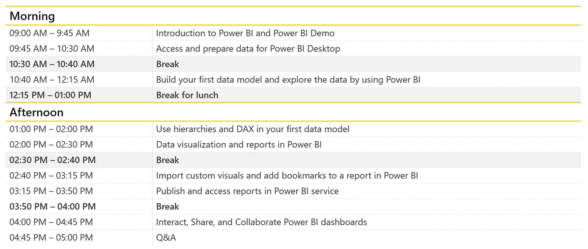Select Data visualization and reports in Power BI
Image resolution: width=588 pixels, height=249 pixels.
pos(239,145)
